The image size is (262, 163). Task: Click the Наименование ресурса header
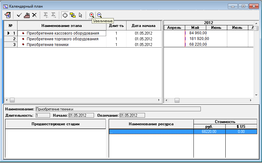(151, 124)
